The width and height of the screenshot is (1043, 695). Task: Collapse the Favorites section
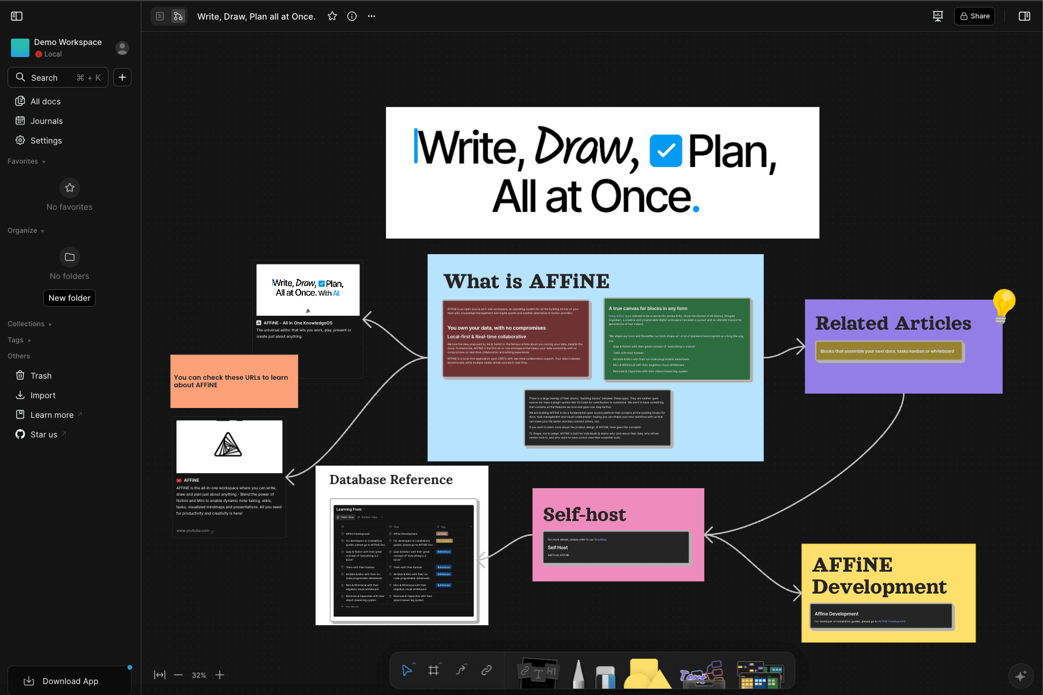click(x=27, y=161)
